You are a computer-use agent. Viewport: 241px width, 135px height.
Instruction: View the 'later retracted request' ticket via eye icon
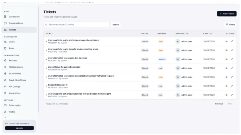[x=226, y=77]
